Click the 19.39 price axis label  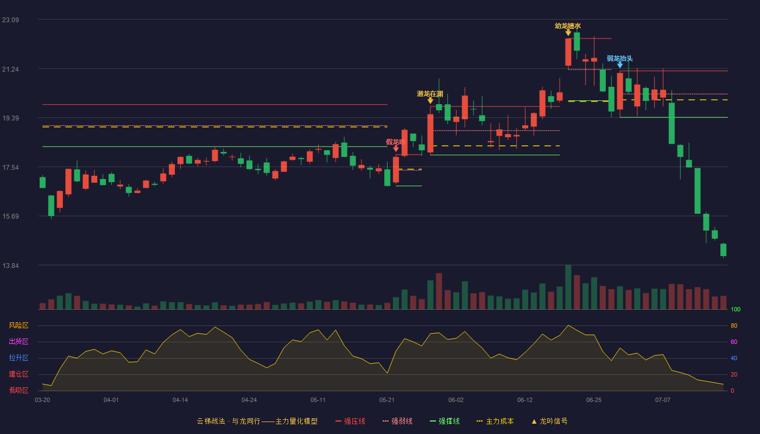tap(10, 118)
